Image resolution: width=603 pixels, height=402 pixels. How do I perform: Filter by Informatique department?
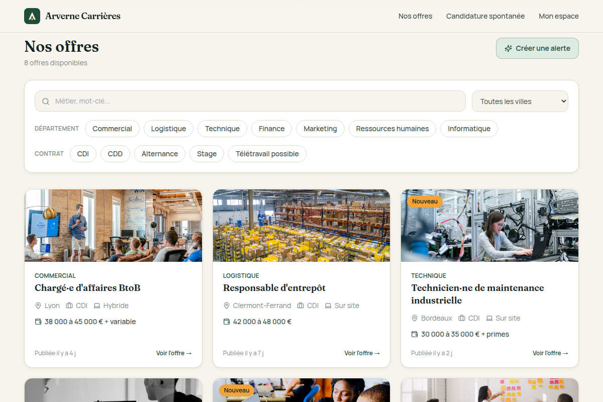point(469,129)
